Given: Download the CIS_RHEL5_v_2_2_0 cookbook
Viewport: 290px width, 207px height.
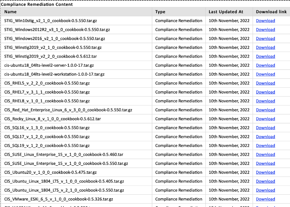Looking at the screenshot, I should (265, 83).
